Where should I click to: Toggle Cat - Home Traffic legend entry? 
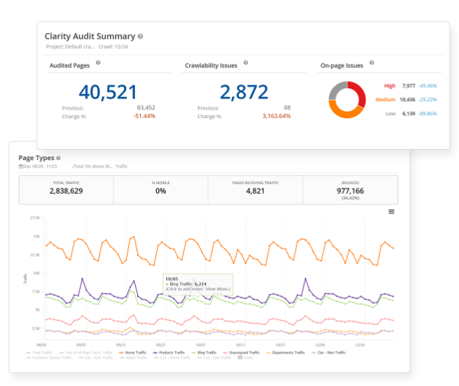(172, 357)
